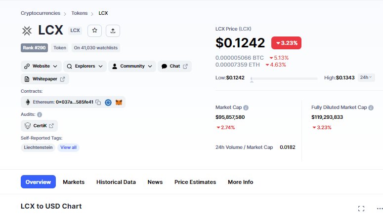Click On 41,030 watchlists label
Image resolution: width=383 pixels, height=215 pixels.
pyautogui.click(x=96, y=48)
